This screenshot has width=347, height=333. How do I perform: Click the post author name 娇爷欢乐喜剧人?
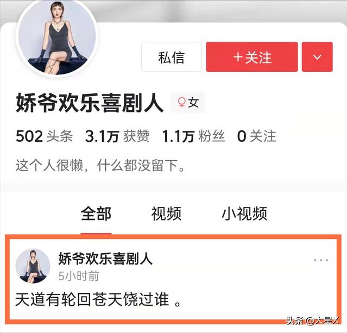coord(105,259)
